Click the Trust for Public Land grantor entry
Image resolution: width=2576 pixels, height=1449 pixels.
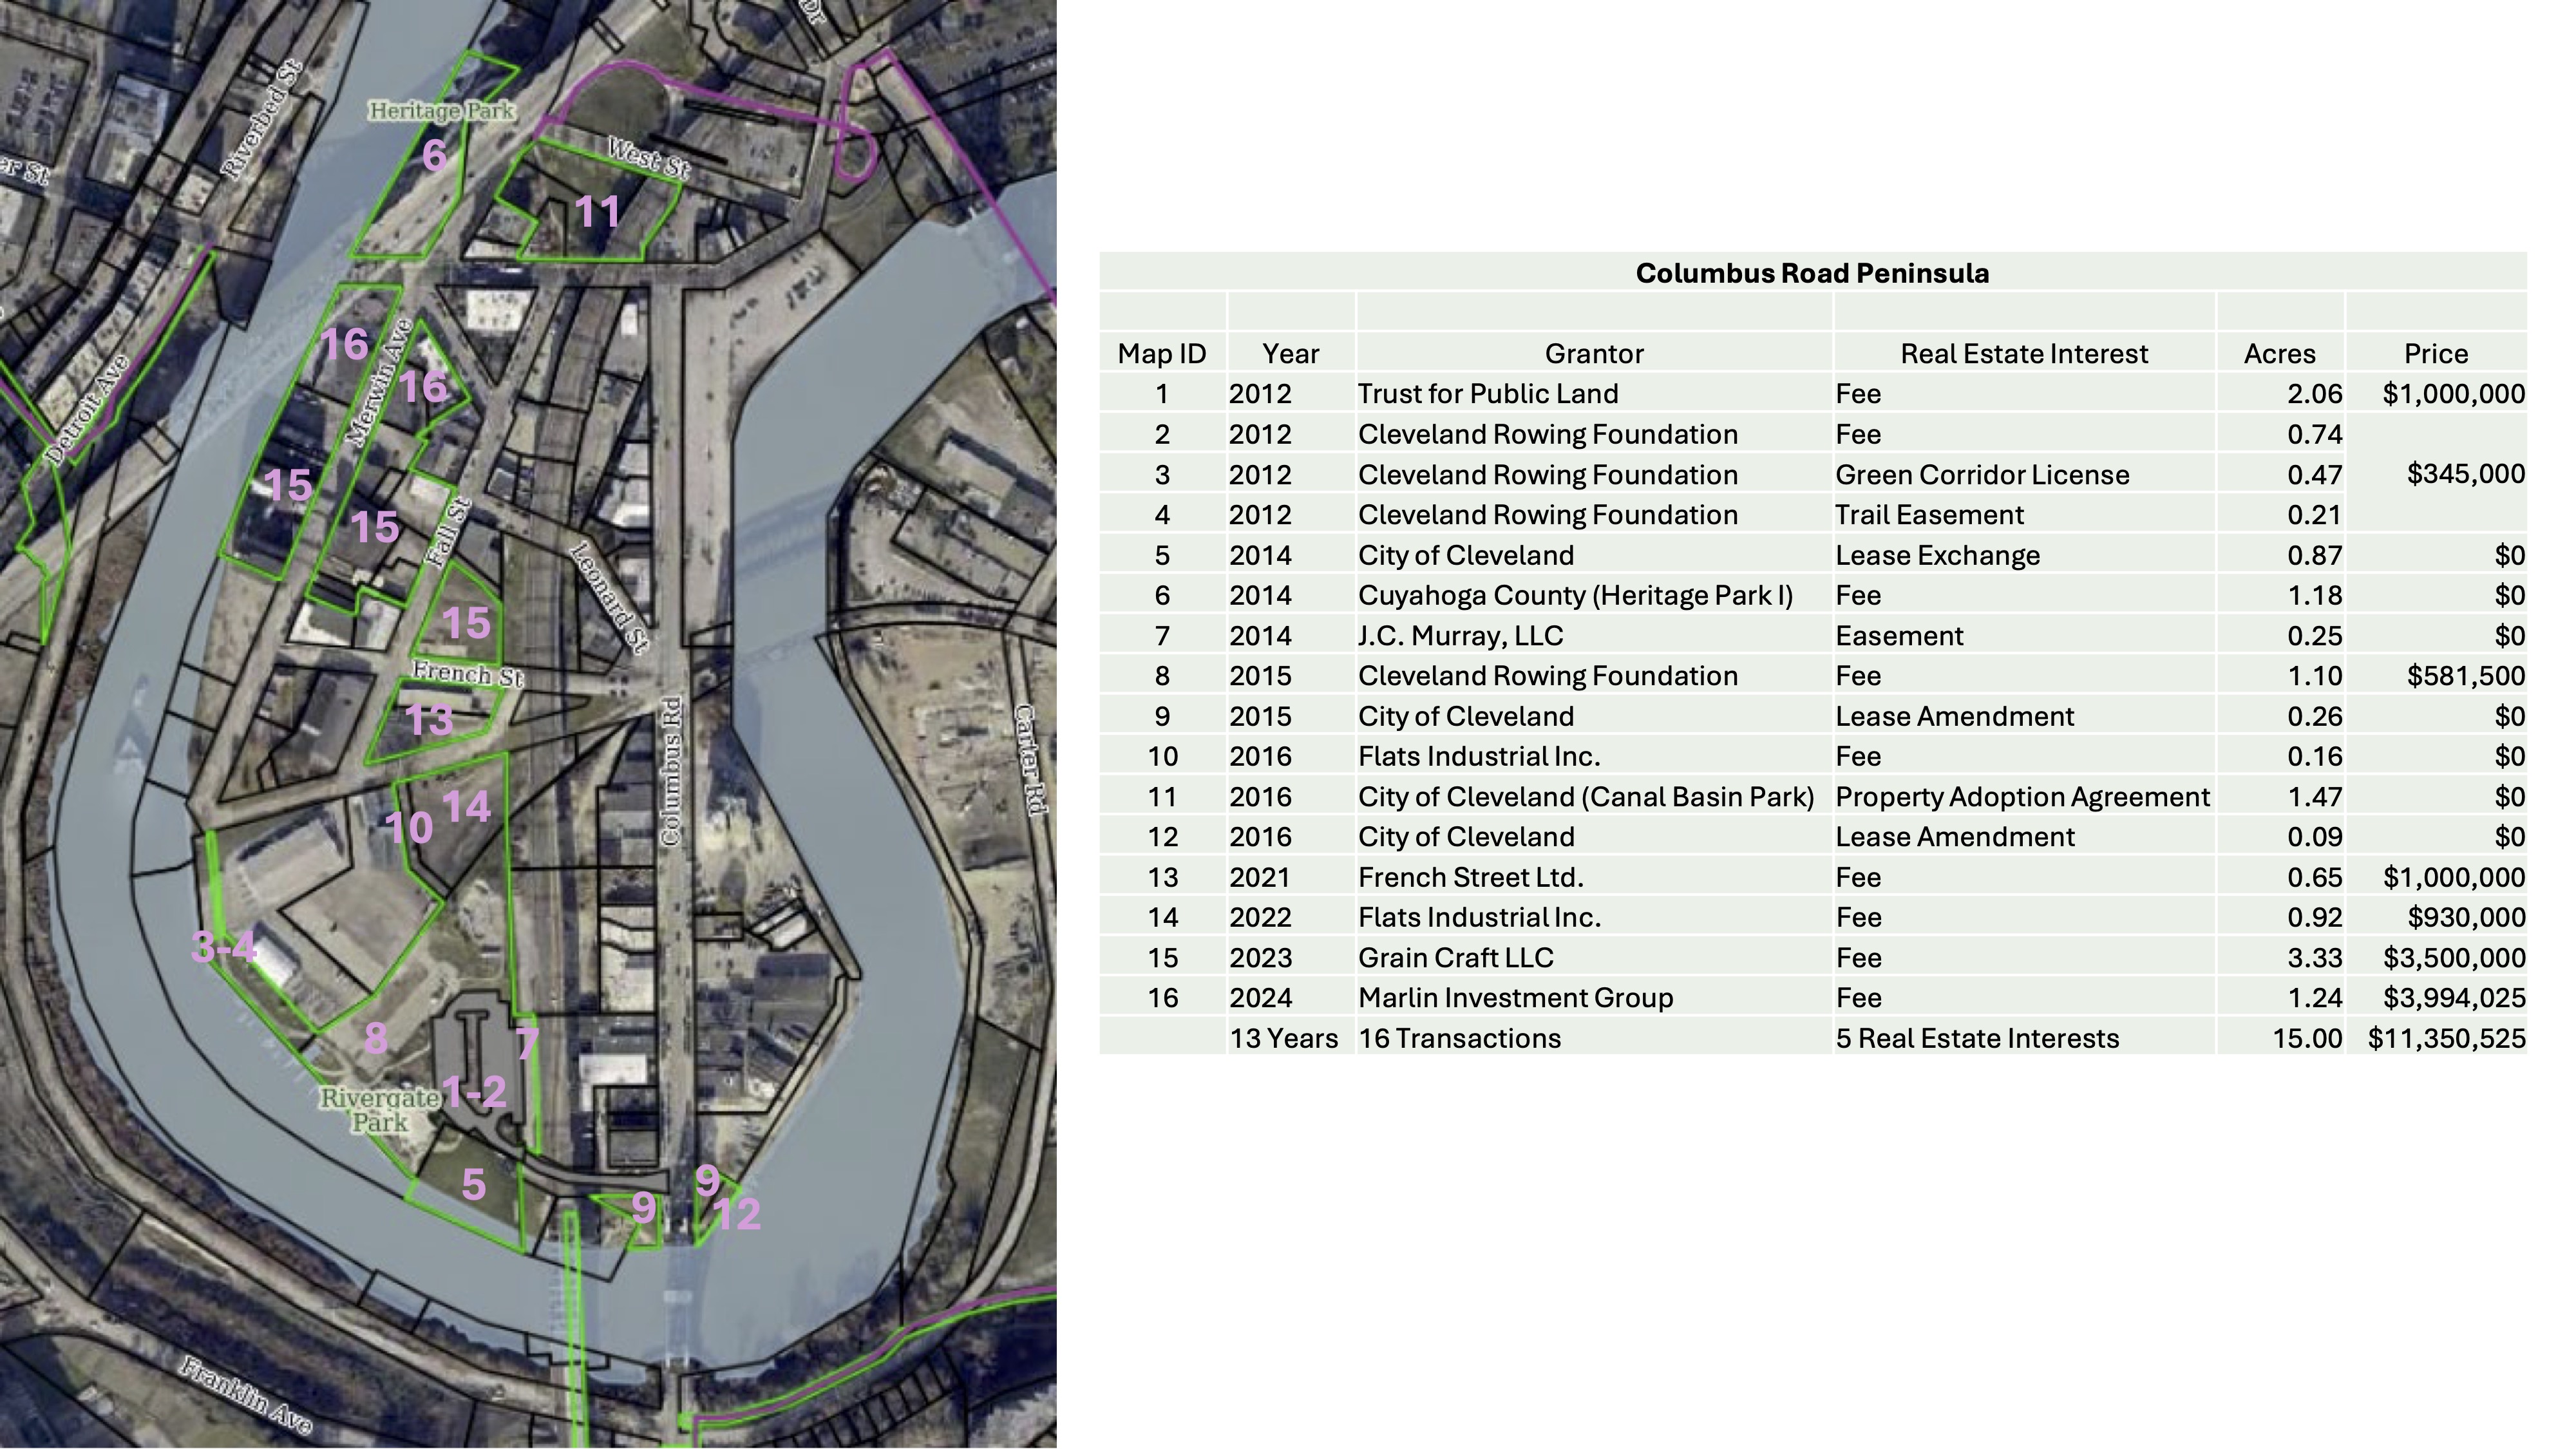click(1489, 394)
